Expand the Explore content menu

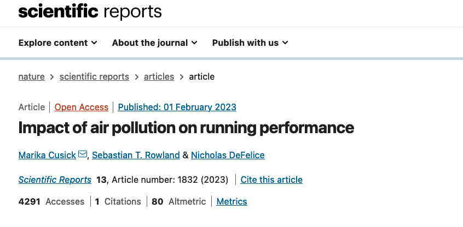[57, 43]
